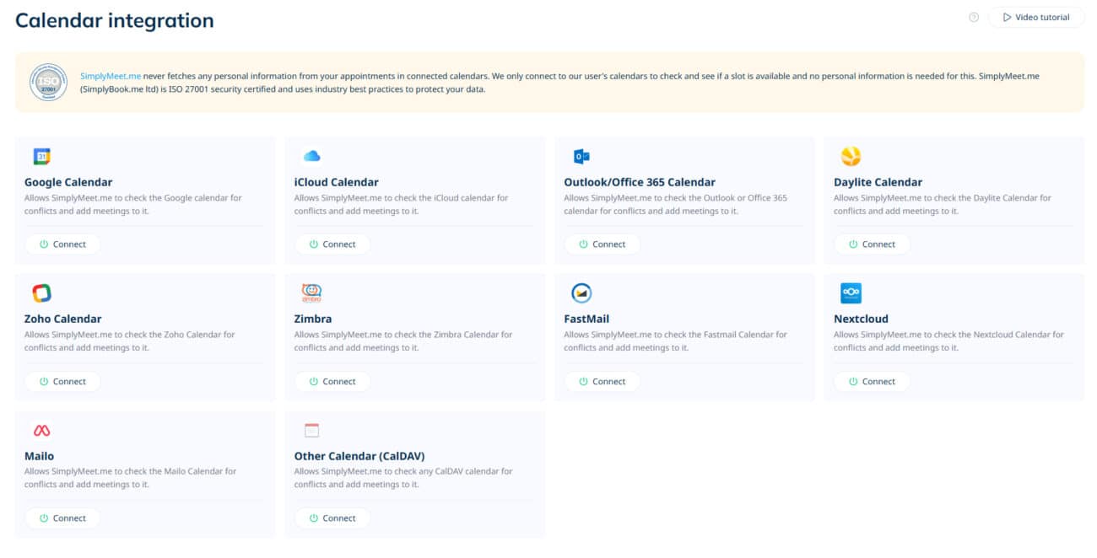1097x558 pixels.
Task: Click the Zimbra logo icon
Action: coord(311,292)
